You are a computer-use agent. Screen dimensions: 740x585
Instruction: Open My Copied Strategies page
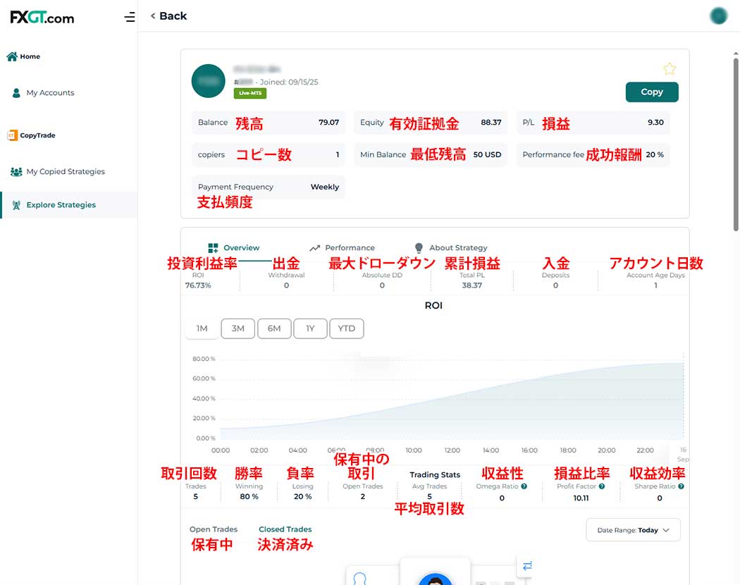coord(65,171)
